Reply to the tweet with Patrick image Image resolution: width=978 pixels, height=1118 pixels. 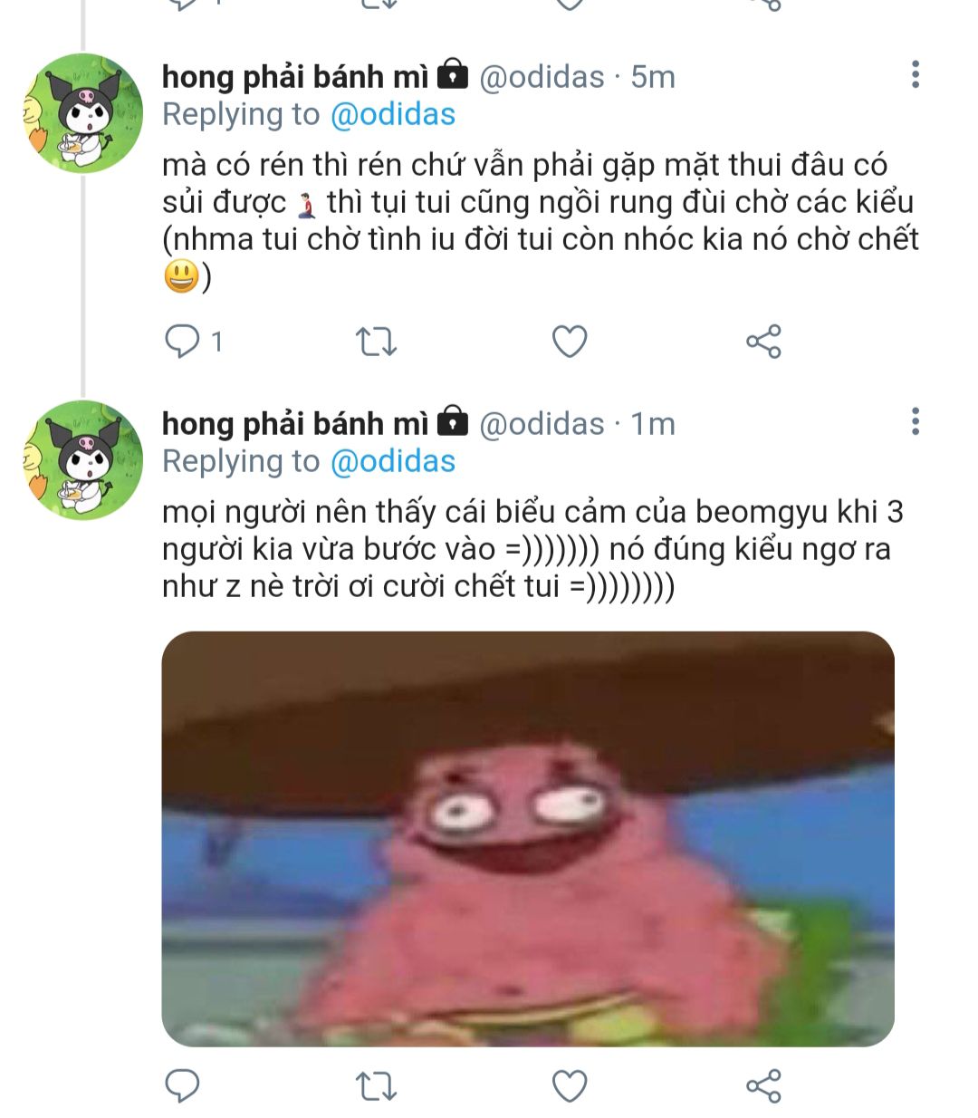[183, 1084]
